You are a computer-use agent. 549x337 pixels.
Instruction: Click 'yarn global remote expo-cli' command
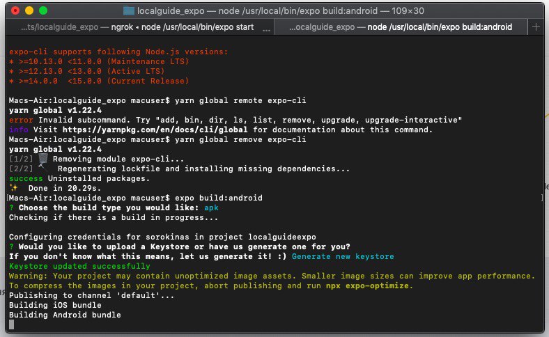(x=240, y=100)
